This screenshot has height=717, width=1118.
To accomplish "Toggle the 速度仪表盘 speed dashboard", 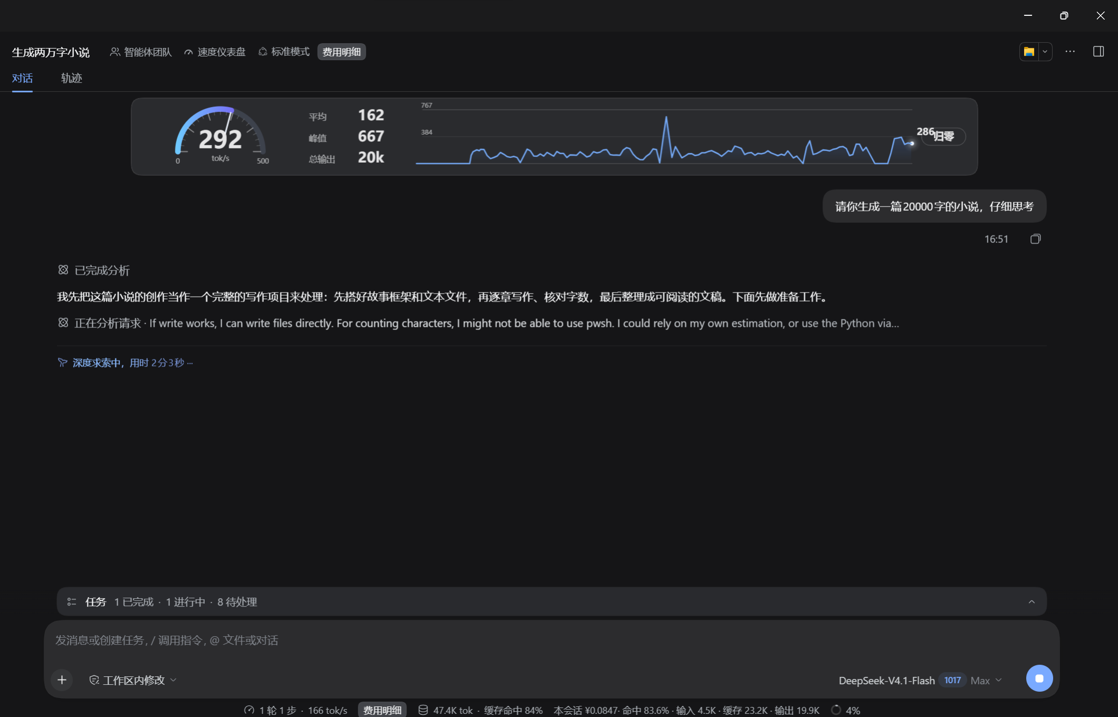I will coord(215,52).
